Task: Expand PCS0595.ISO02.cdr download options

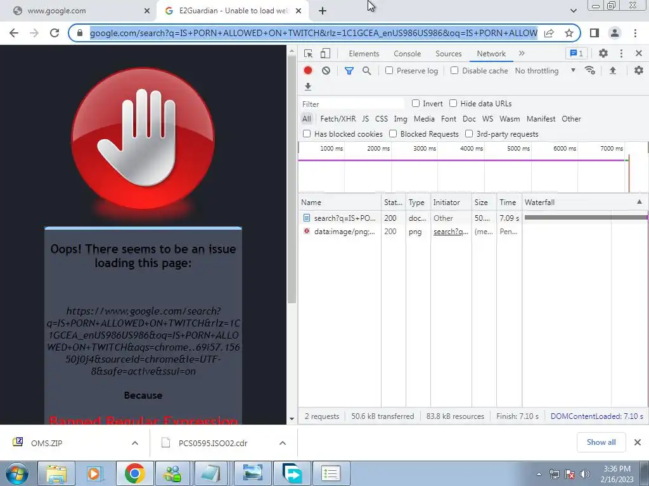Action: point(283,443)
